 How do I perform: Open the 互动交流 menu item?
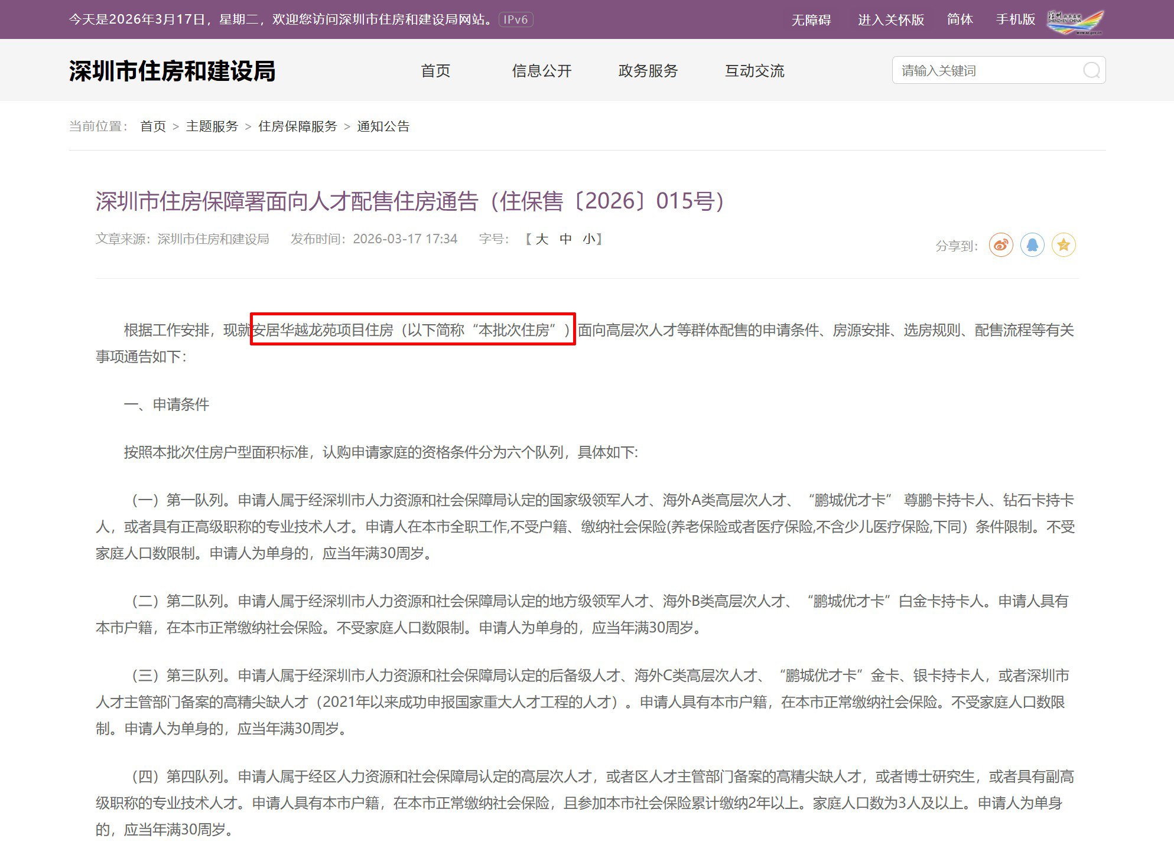pos(755,71)
